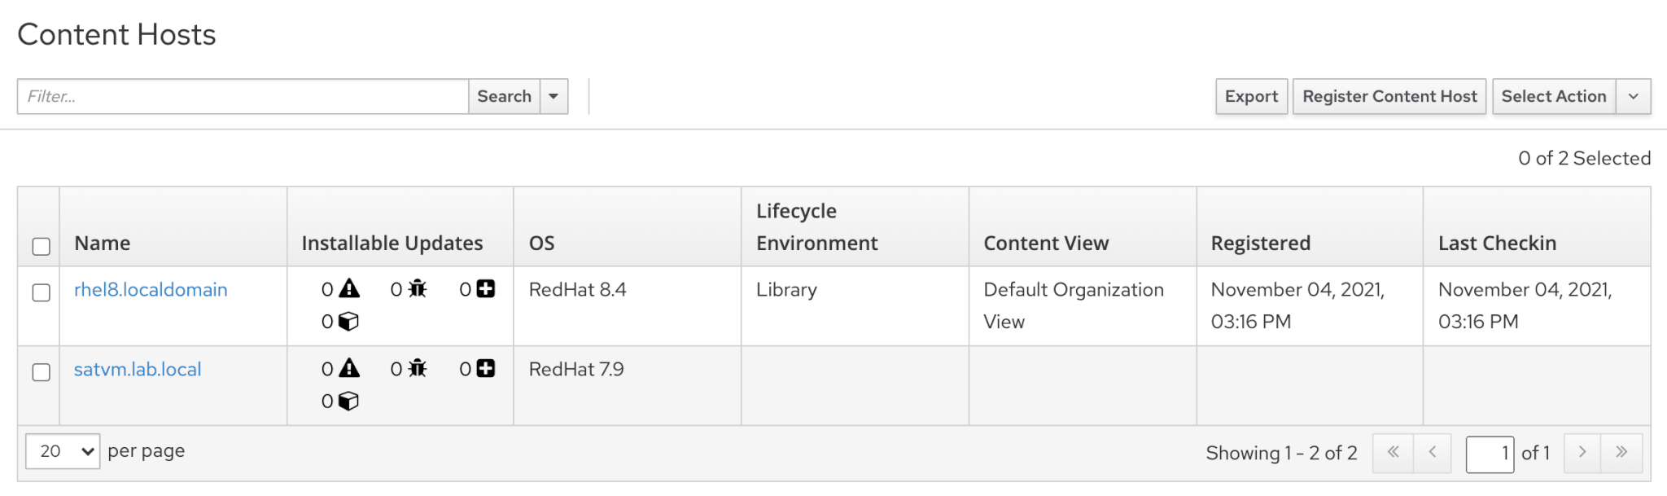Check the rhel8.localdomain row checkbox
1667x496 pixels.
(41, 292)
